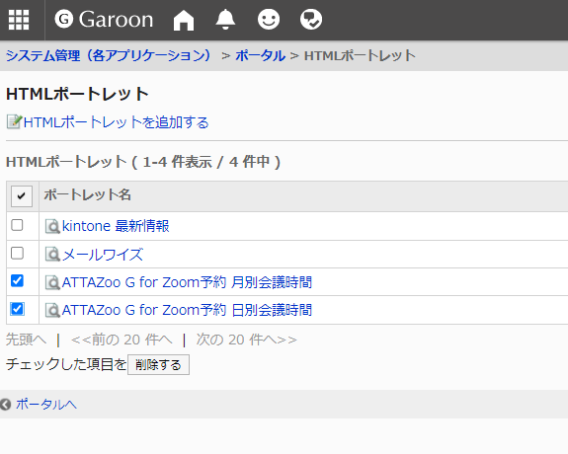Check the メールワイズ row checkbox
568x454 pixels.
pyautogui.click(x=17, y=253)
